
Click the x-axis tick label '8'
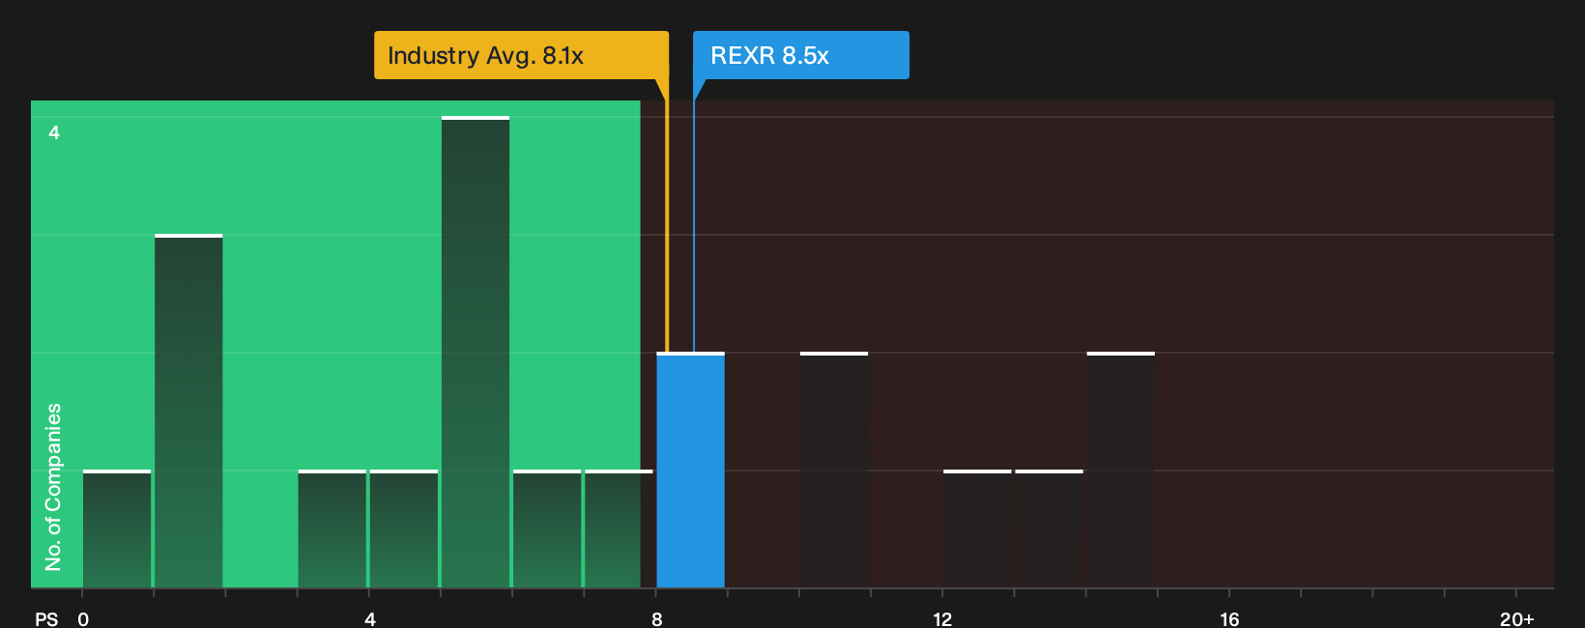click(657, 619)
